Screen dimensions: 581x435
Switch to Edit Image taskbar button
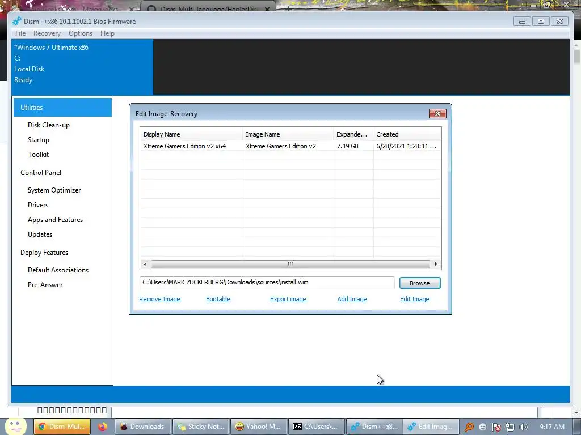431,427
